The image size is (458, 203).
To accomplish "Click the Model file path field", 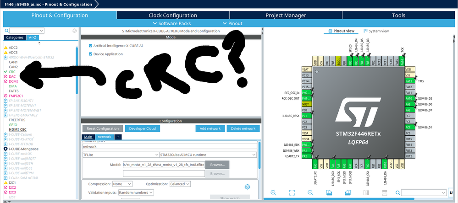I will point(164,165).
